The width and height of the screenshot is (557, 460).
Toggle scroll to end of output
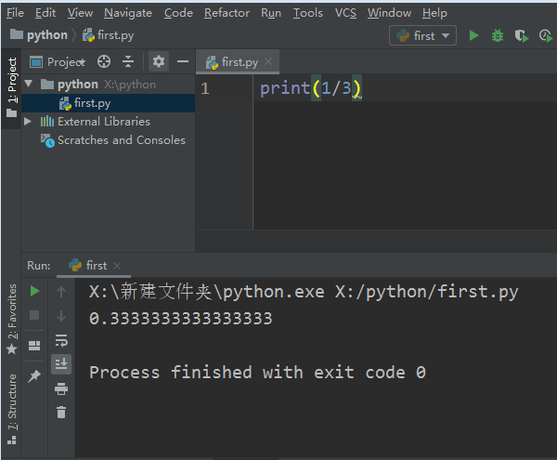(x=61, y=364)
